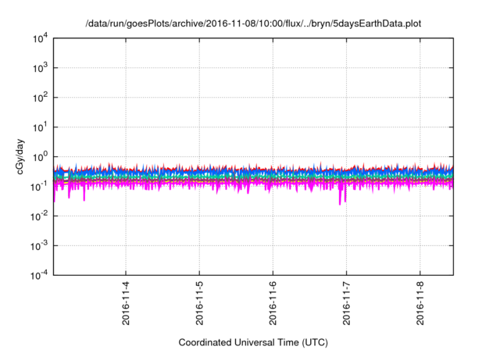The height and width of the screenshot is (350, 500).
Task: Click the 10^3 y-axis tick label
Action: pyautogui.click(x=40, y=68)
